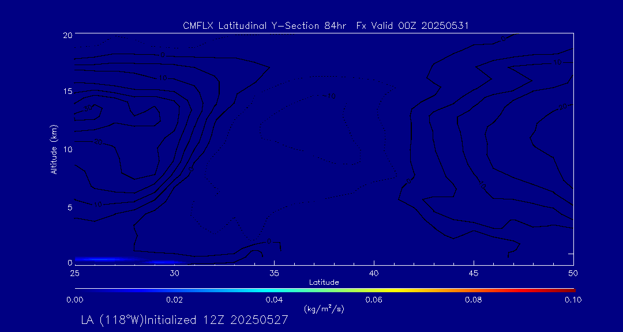623x332 pixels.
Task: Click latitude tick label 50
Action: (x=573, y=273)
